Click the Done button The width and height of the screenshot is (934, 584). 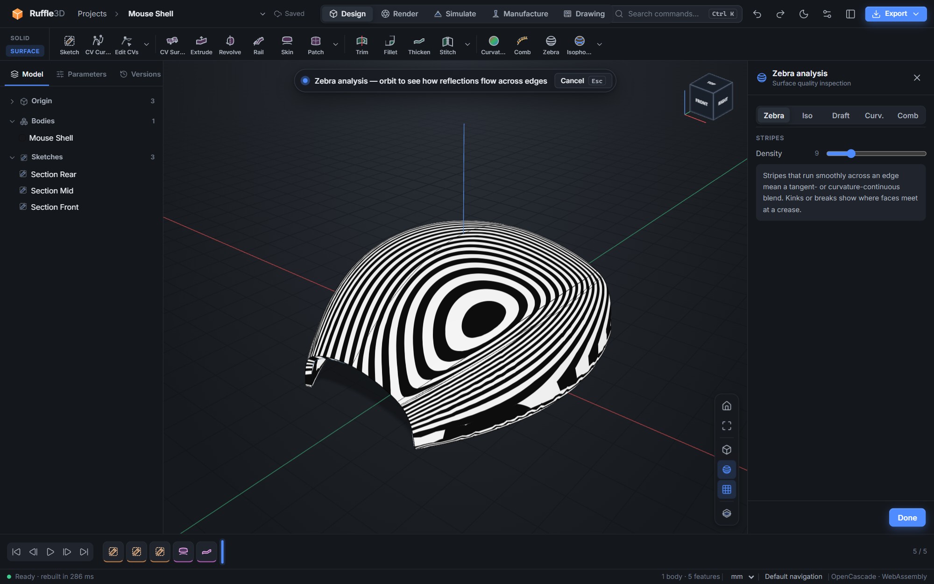(x=907, y=518)
